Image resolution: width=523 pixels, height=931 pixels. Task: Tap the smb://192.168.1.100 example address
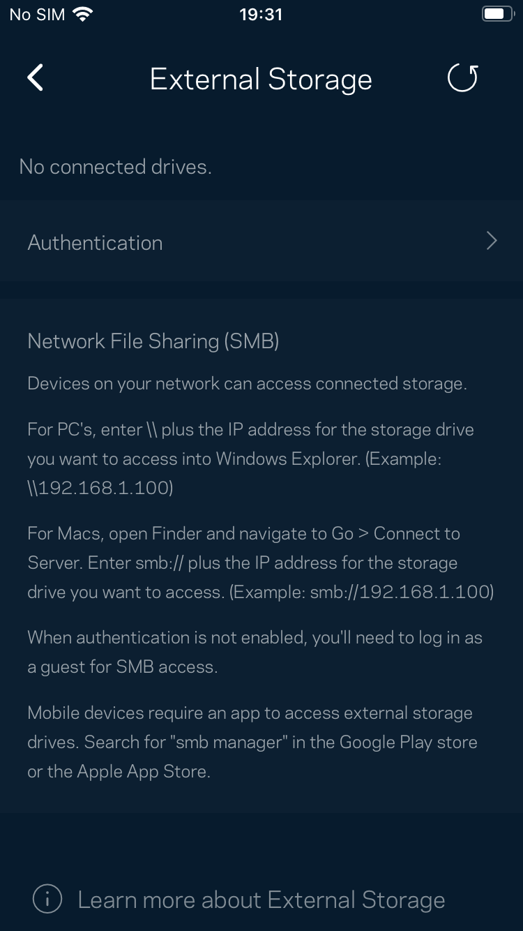(x=401, y=593)
